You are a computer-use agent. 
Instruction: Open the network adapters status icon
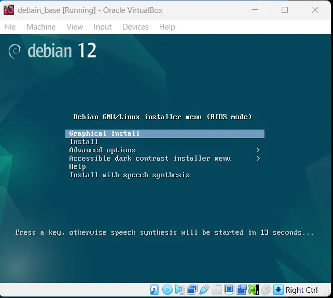coord(192,290)
